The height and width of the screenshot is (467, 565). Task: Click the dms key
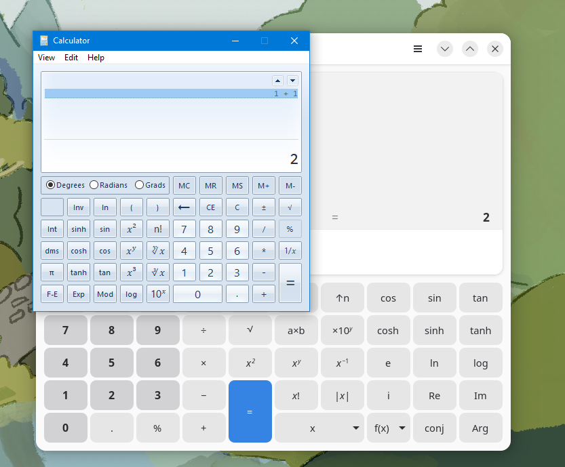pos(52,251)
